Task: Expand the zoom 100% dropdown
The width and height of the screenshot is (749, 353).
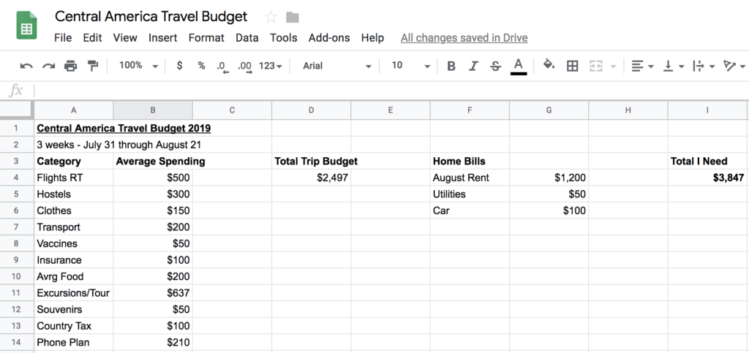Action: point(138,66)
